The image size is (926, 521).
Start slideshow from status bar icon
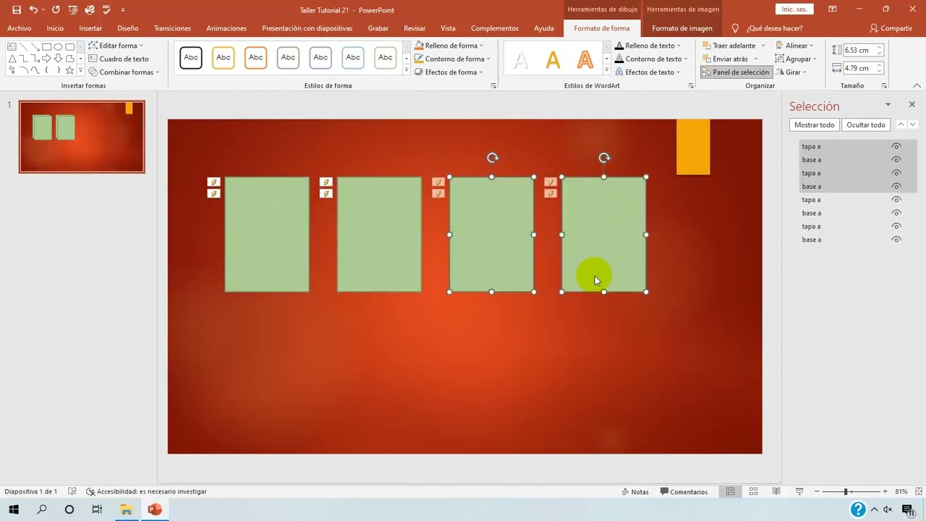(799, 491)
